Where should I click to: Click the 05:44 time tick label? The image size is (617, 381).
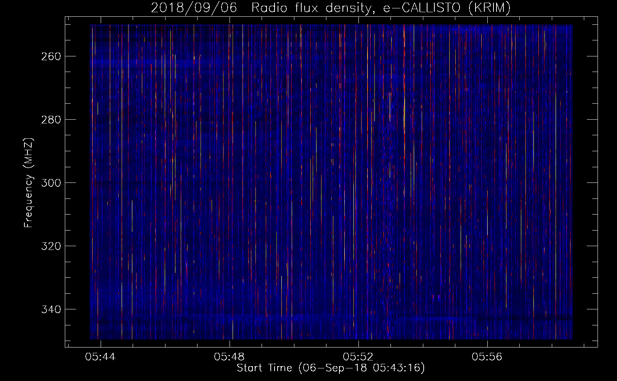[100, 357]
